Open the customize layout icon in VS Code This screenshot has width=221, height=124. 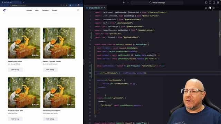(218, 2)
